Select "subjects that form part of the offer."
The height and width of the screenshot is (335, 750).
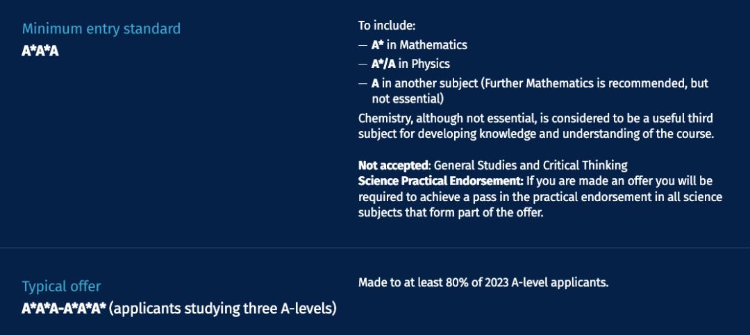[451, 213]
